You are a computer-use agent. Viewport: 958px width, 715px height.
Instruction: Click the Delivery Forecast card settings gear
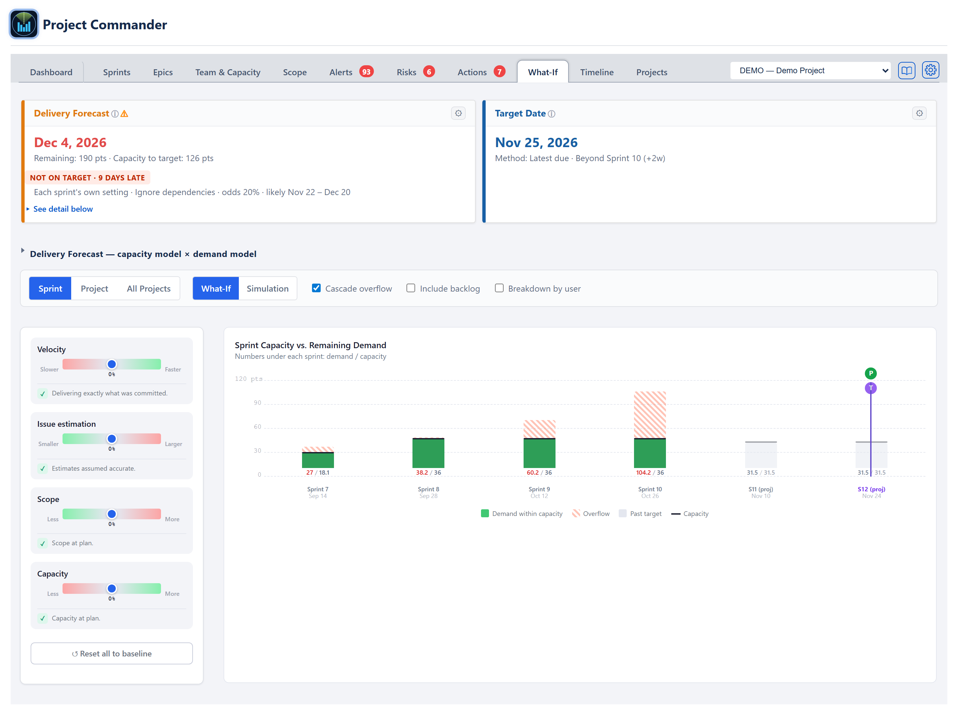[458, 114]
